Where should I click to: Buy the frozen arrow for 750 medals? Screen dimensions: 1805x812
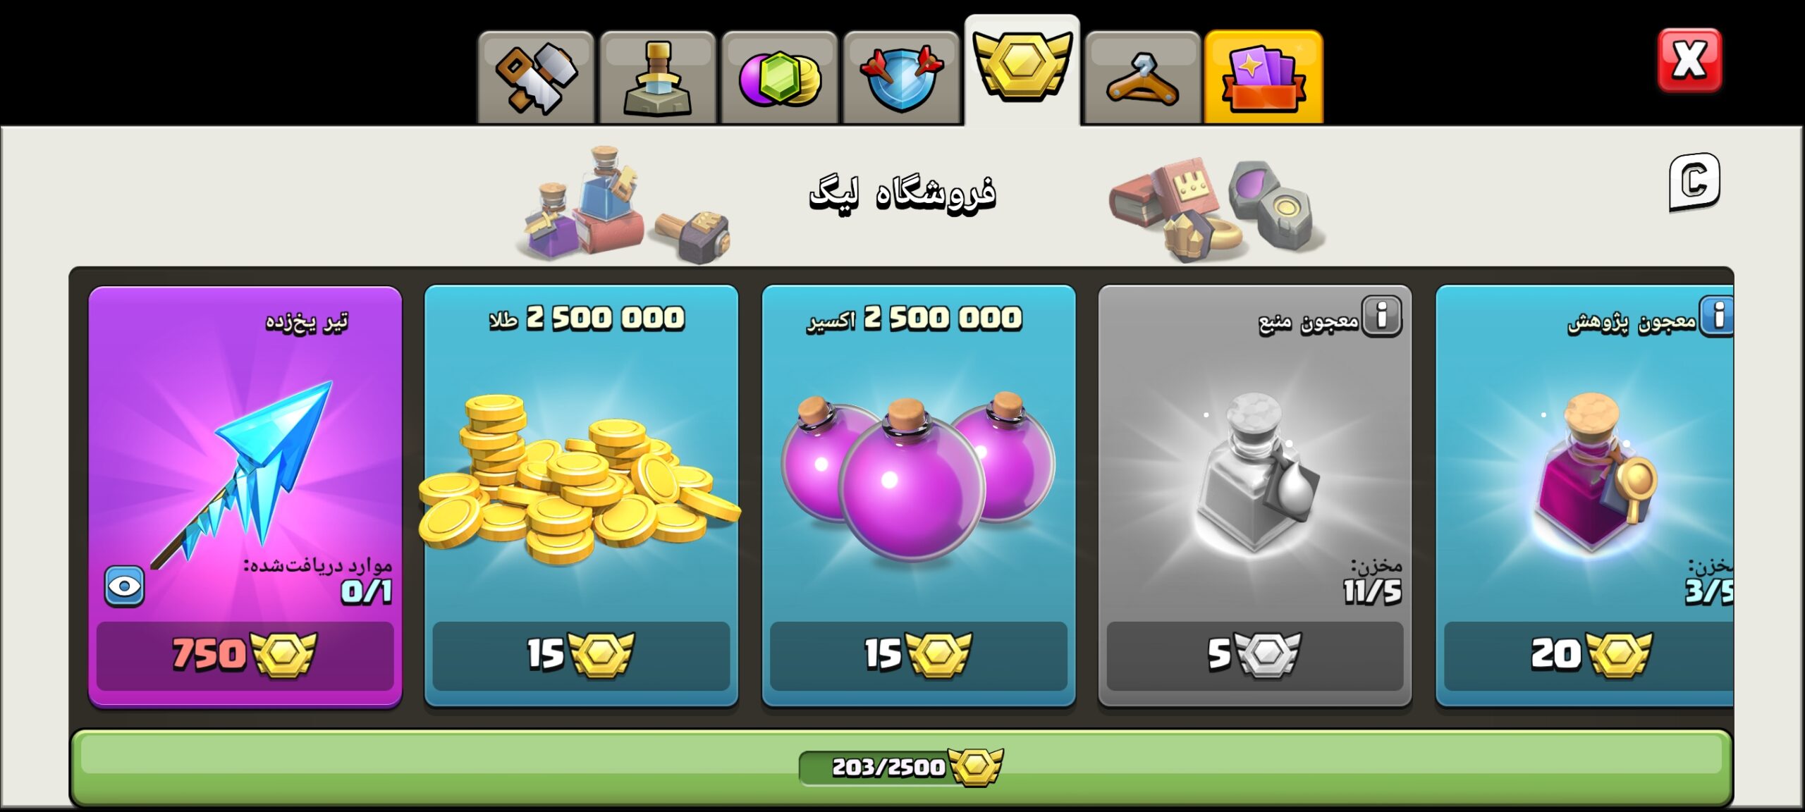[x=245, y=655]
